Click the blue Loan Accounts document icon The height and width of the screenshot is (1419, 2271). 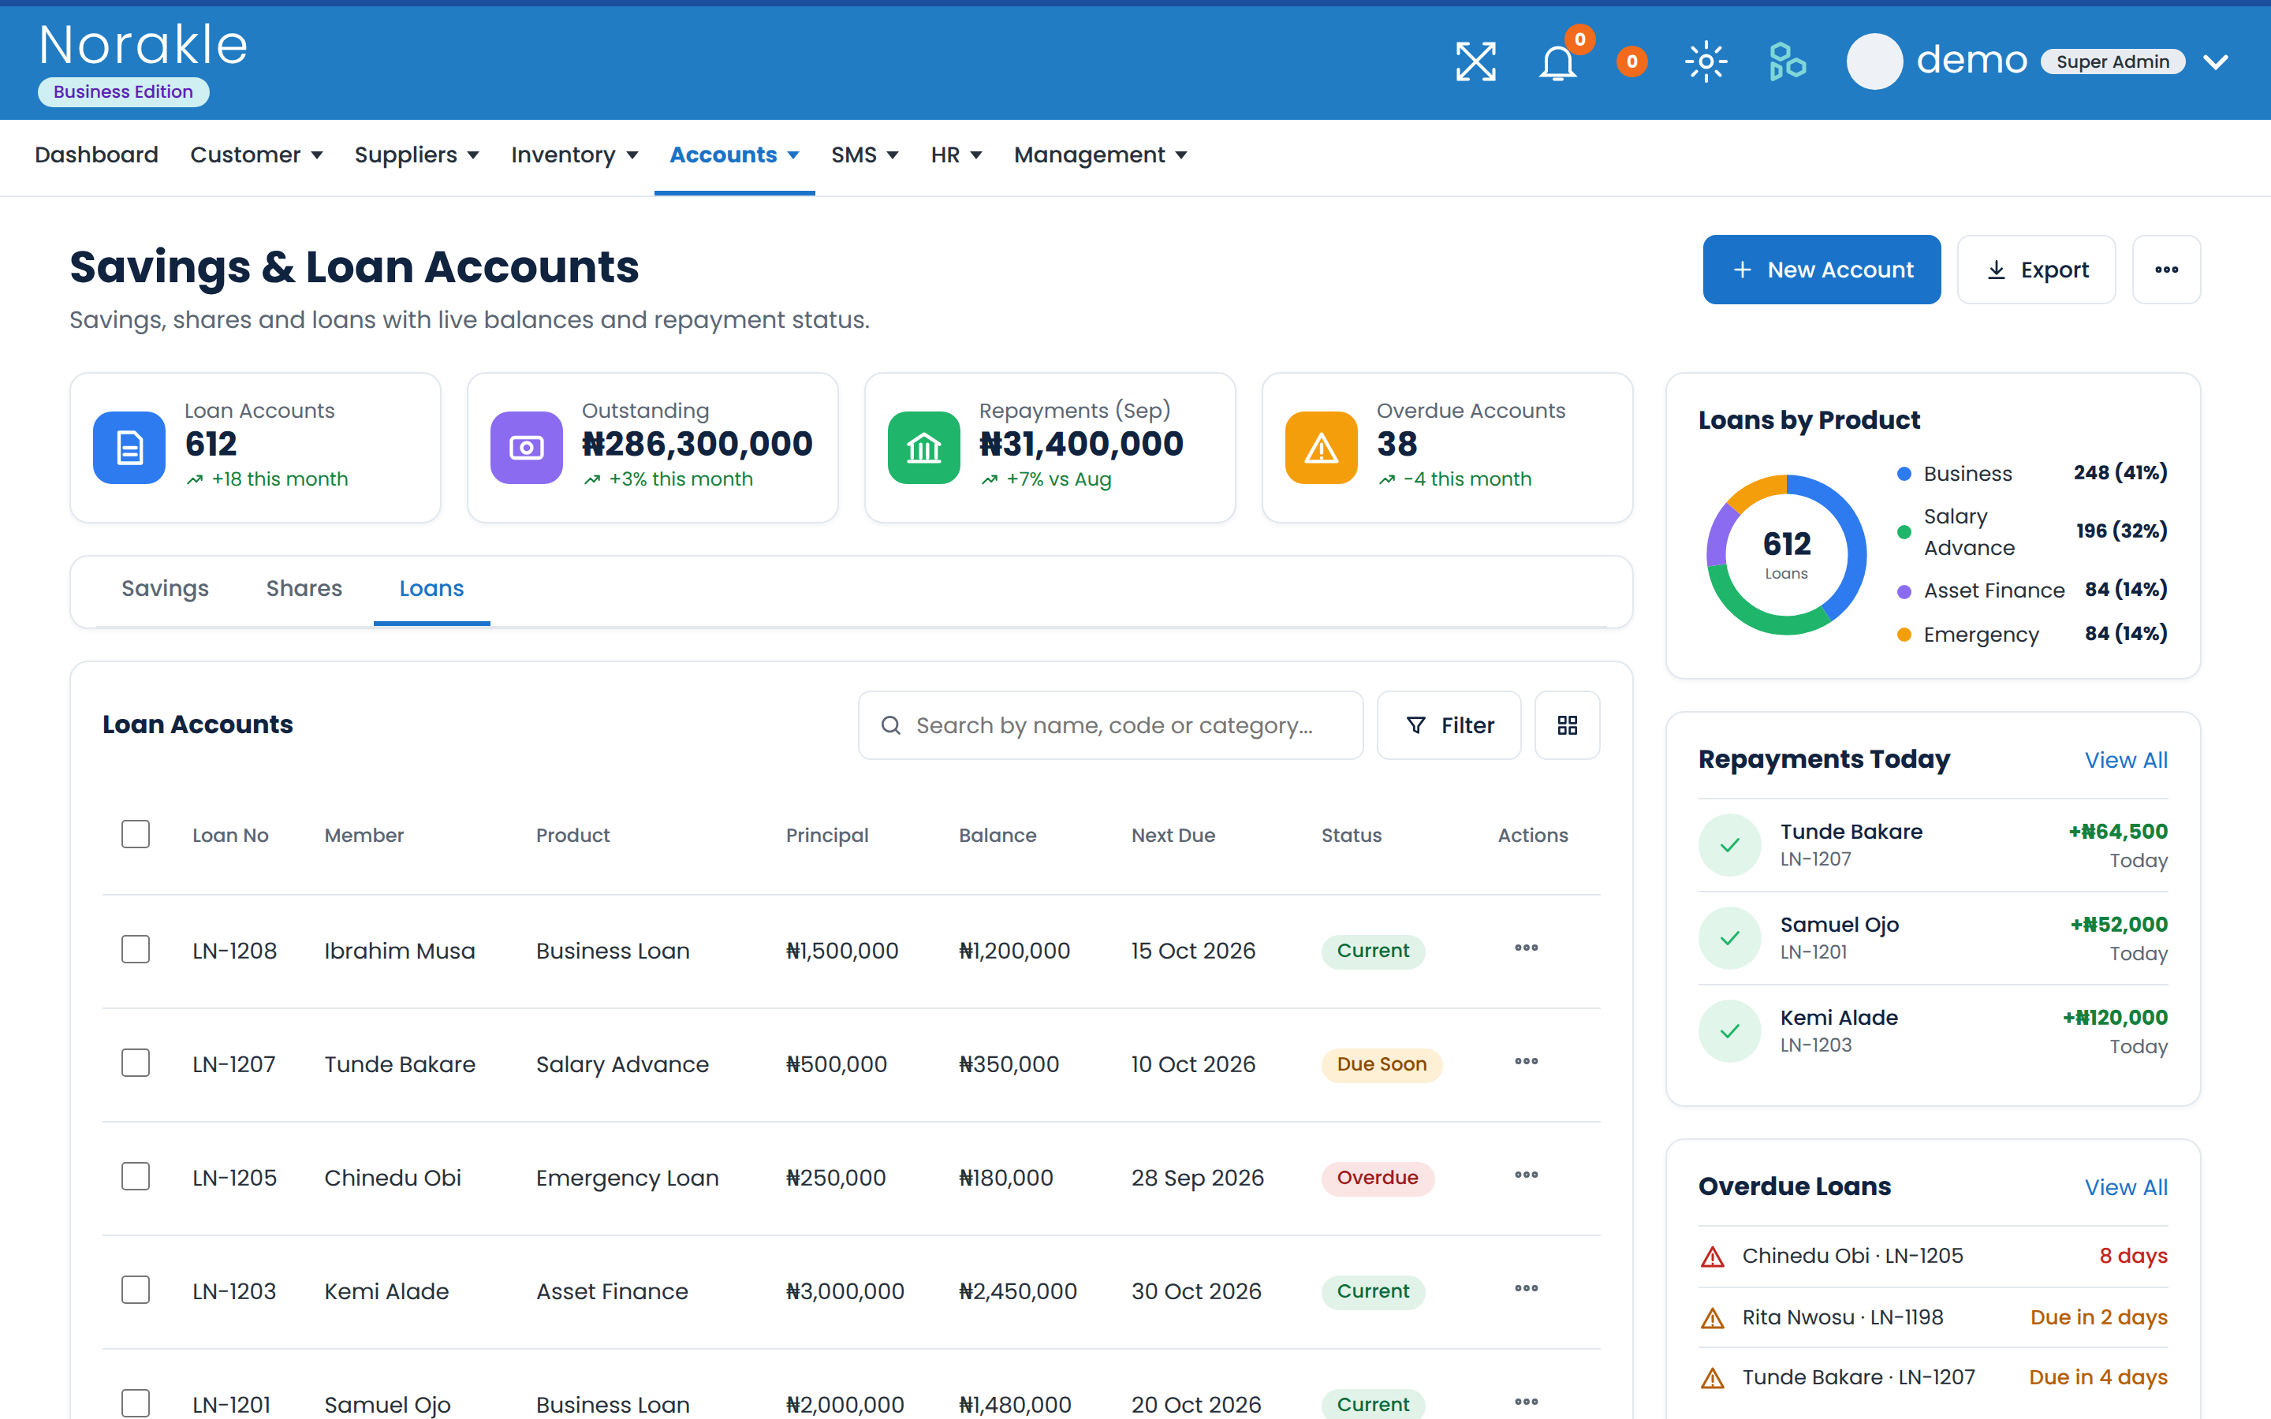click(x=129, y=448)
